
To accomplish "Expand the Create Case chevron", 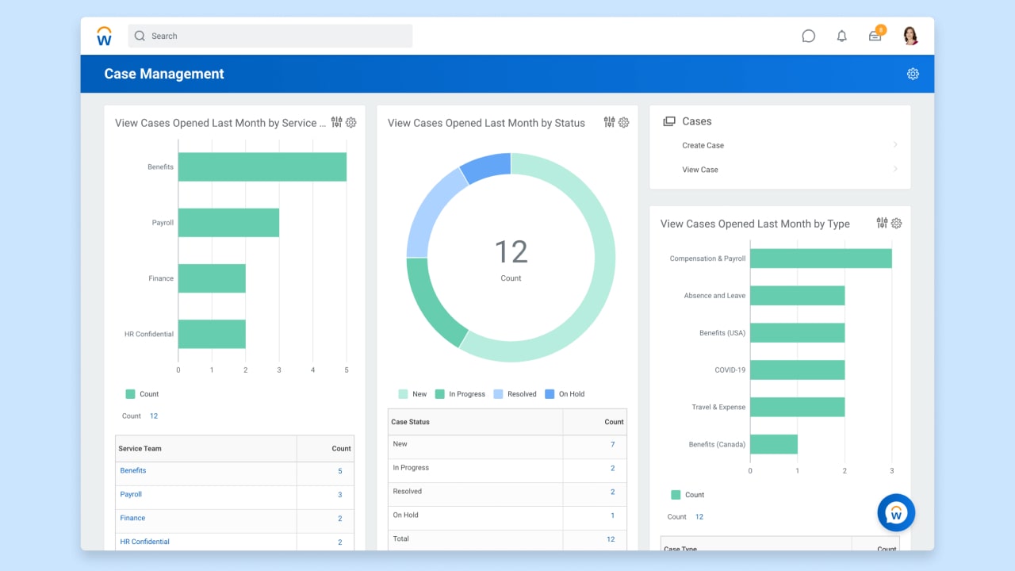I will pos(895,145).
